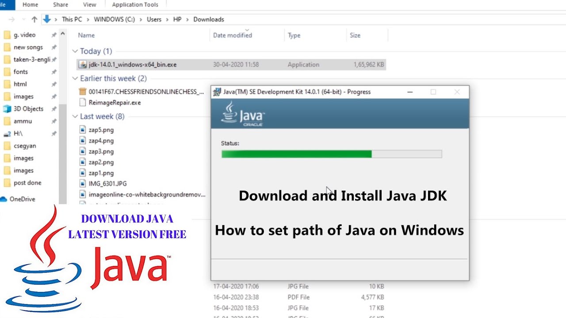Viewport: 566px width, 318px height.
Task: Sort by the Size column header
Action: coord(355,35)
